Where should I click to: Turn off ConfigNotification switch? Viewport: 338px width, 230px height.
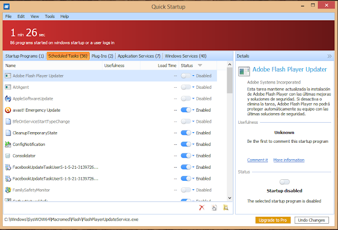click(186, 144)
